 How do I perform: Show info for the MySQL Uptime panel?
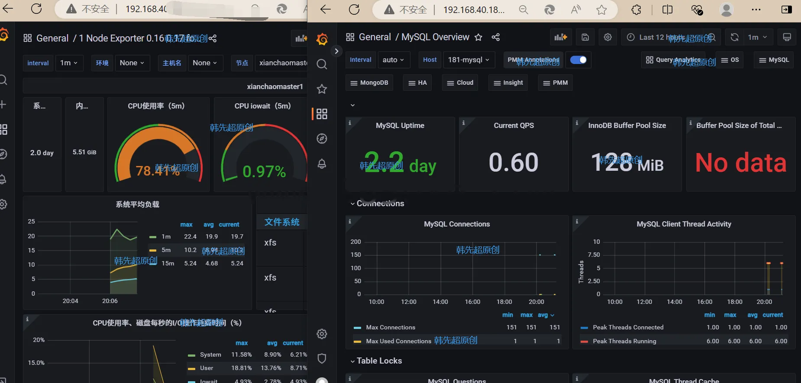[x=350, y=123]
